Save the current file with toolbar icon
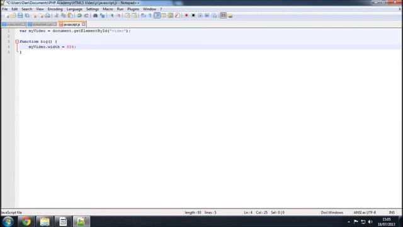The width and height of the screenshot is (403, 227). 20,16
